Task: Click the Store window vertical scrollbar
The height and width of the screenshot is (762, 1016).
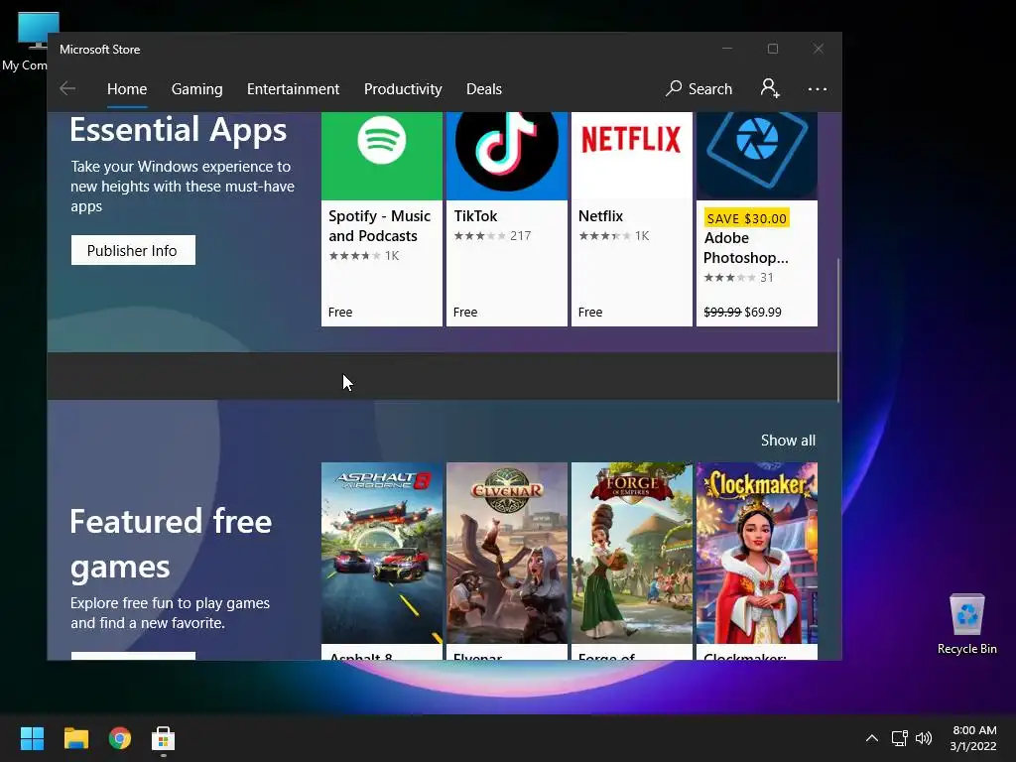Action: (838, 329)
